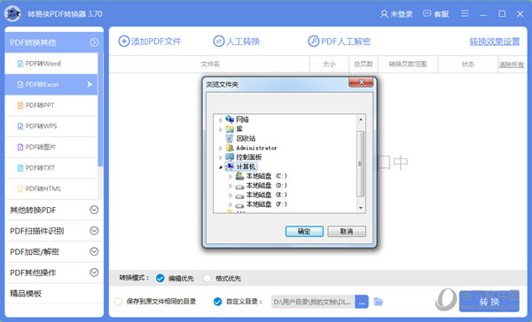Close the 浏览文件夹 dialog

[x=361, y=82]
